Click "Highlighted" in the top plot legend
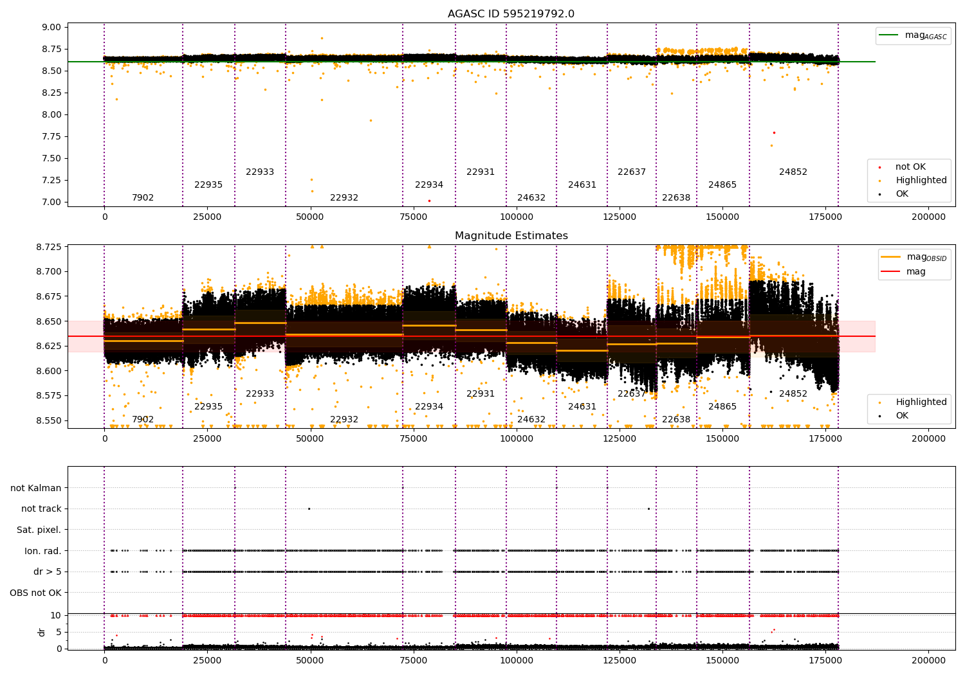The image size is (965, 675). point(921,181)
